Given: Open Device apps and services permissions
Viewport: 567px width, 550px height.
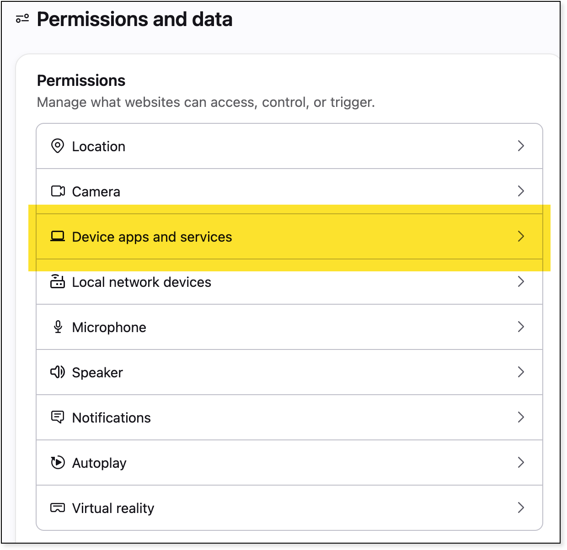Looking at the screenshot, I should pos(289,237).
